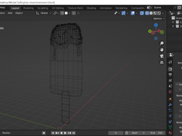182x136 pixels.
Task: Open object type visibility dropdown
Action: (117, 13)
